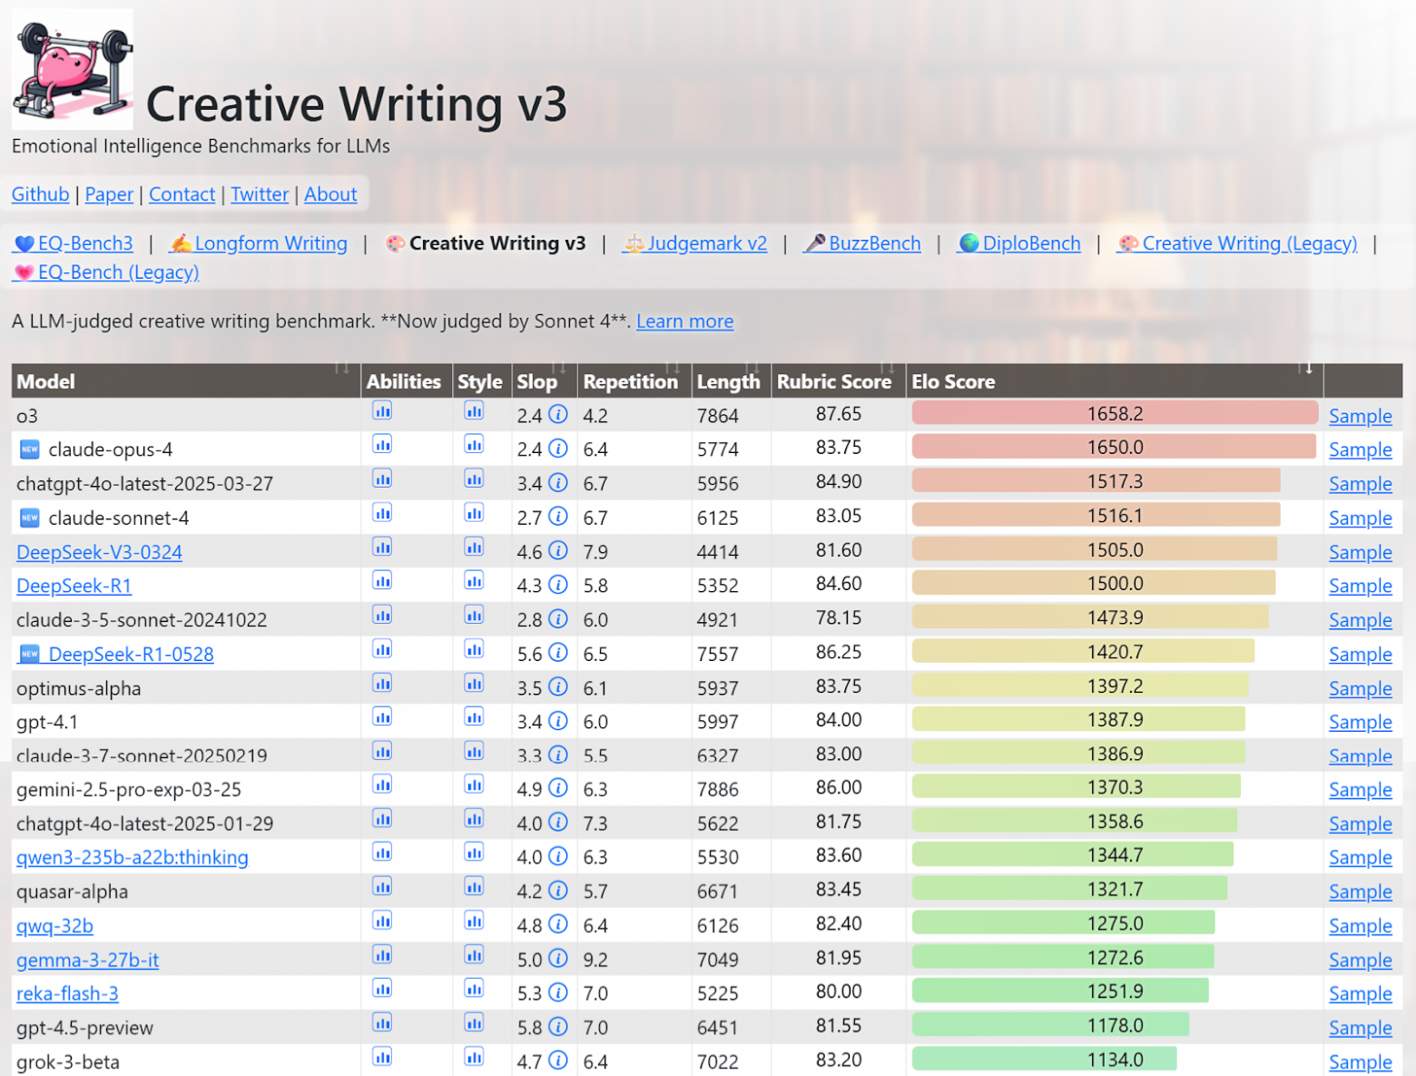Open Style chart for reka-flash-3
Viewport: 1416px width, 1076px height.
(474, 989)
